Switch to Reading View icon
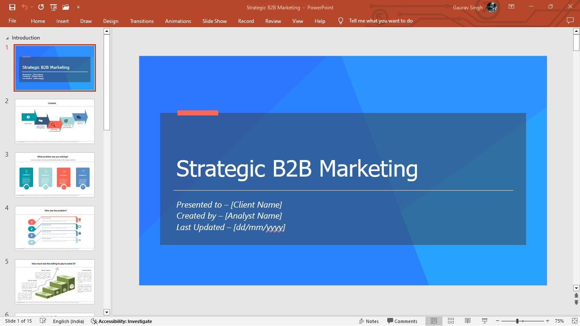The width and height of the screenshot is (580, 326). [467, 321]
